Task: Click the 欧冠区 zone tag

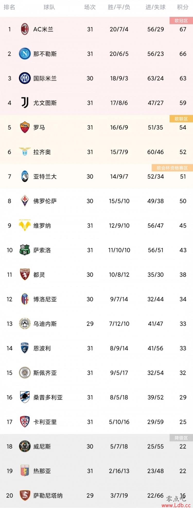Action: [x=181, y=21]
